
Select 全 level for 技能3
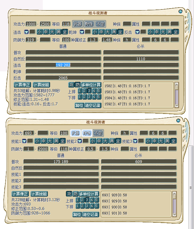[174, 141]
